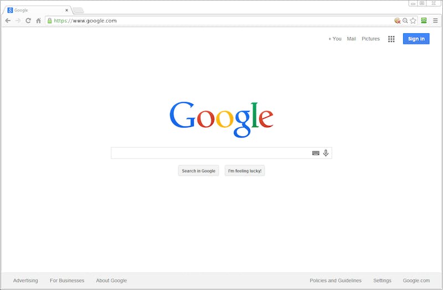This screenshot has width=443, height=290.
Task: Open the Google apps grid icon
Action: pyautogui.click(x=392, y=39)
